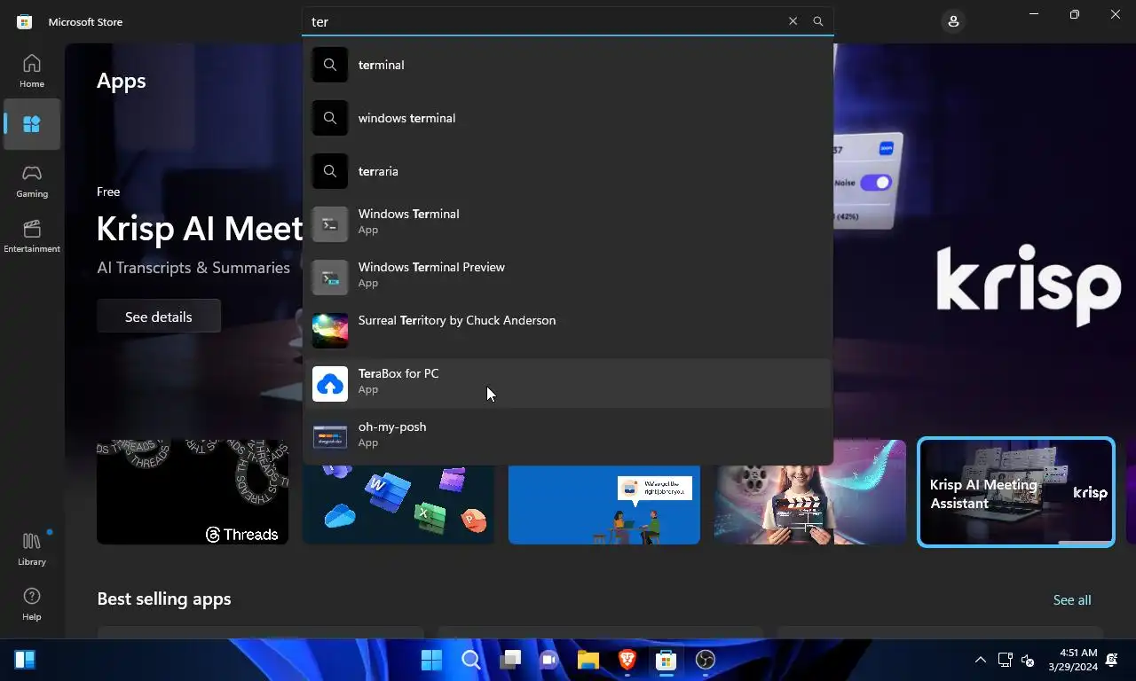This screenshot has width=1136, height=681.
Task: Open the Threads featured thumbnail
Action: tap(193, 492)
